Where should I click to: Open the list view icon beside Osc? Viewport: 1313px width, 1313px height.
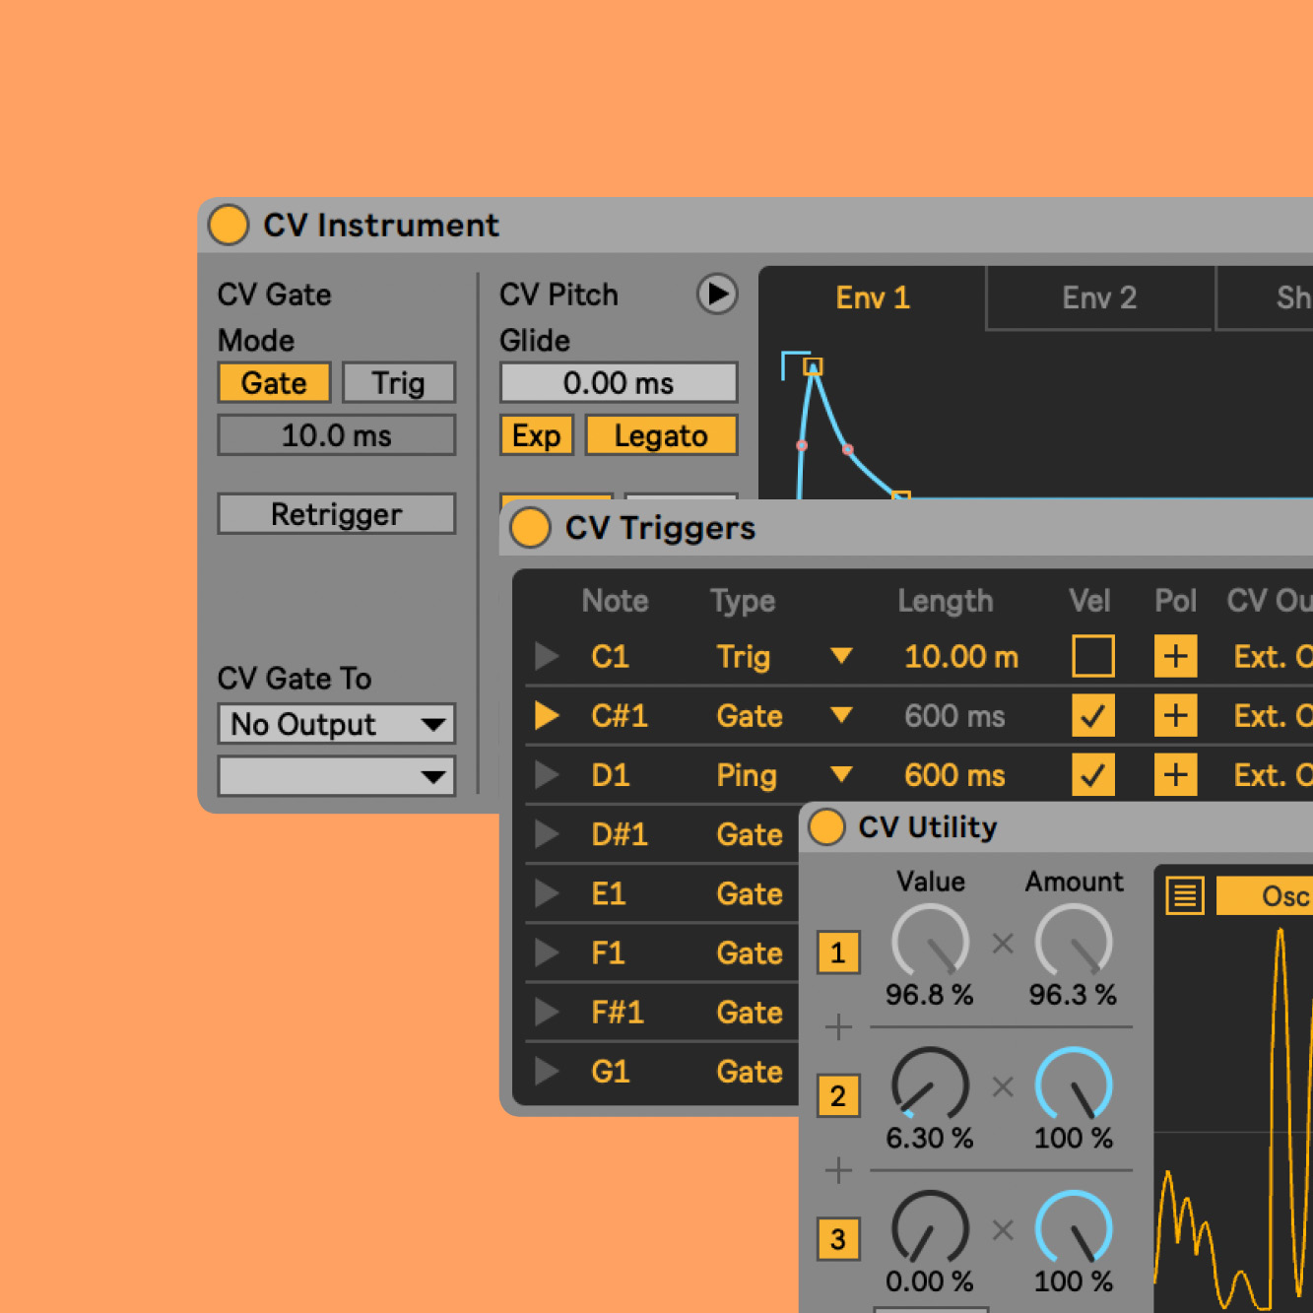tap(1184, 895)
